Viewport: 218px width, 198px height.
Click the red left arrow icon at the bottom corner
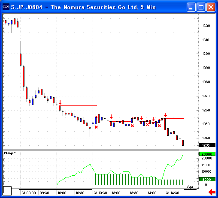[212, 192]
